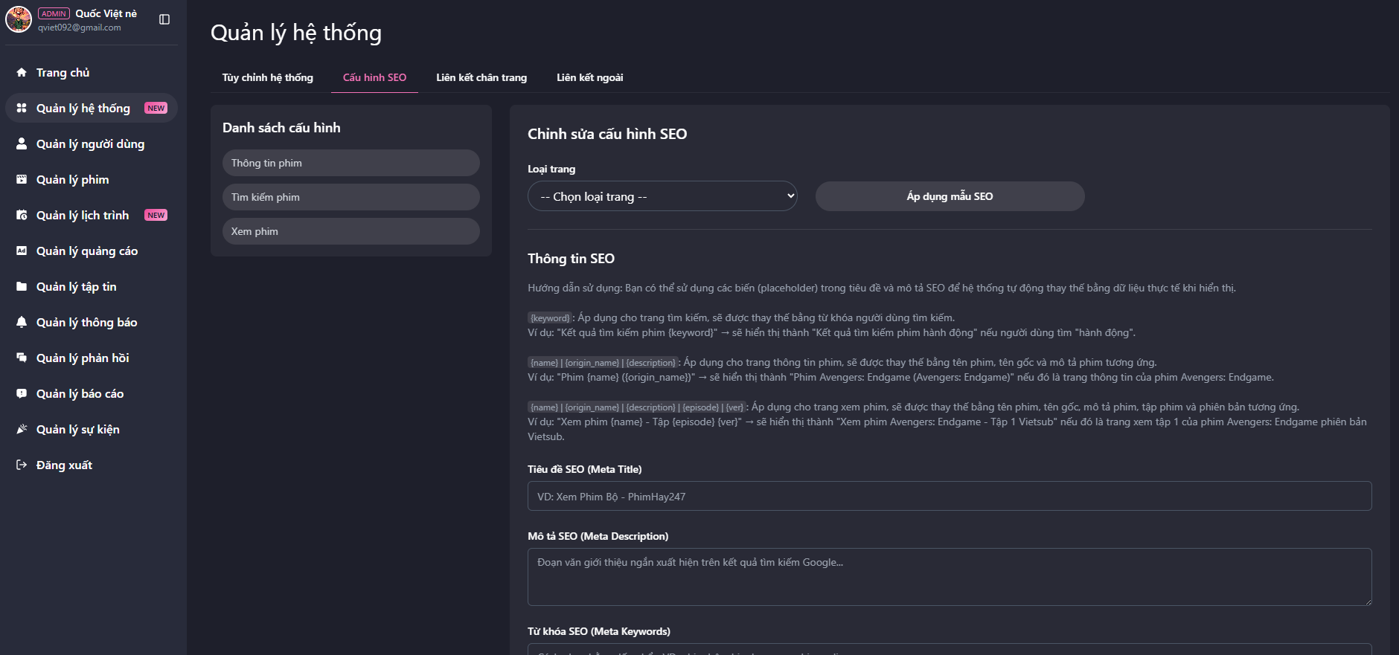Viewport: 1399px width, 655px height.
Task: Open Quản lý người dùng menu
Action: (x=92, y=143)
